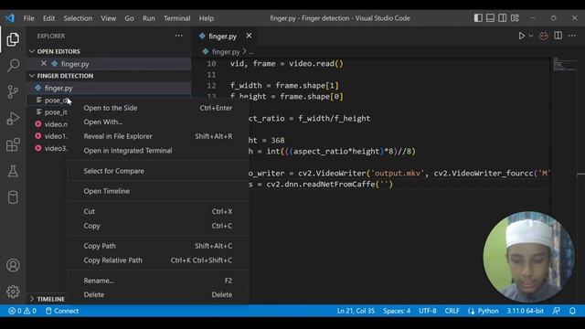Open the Explorer view in activity bar
The image size is (585, 329).
click(x=13, y=39)
